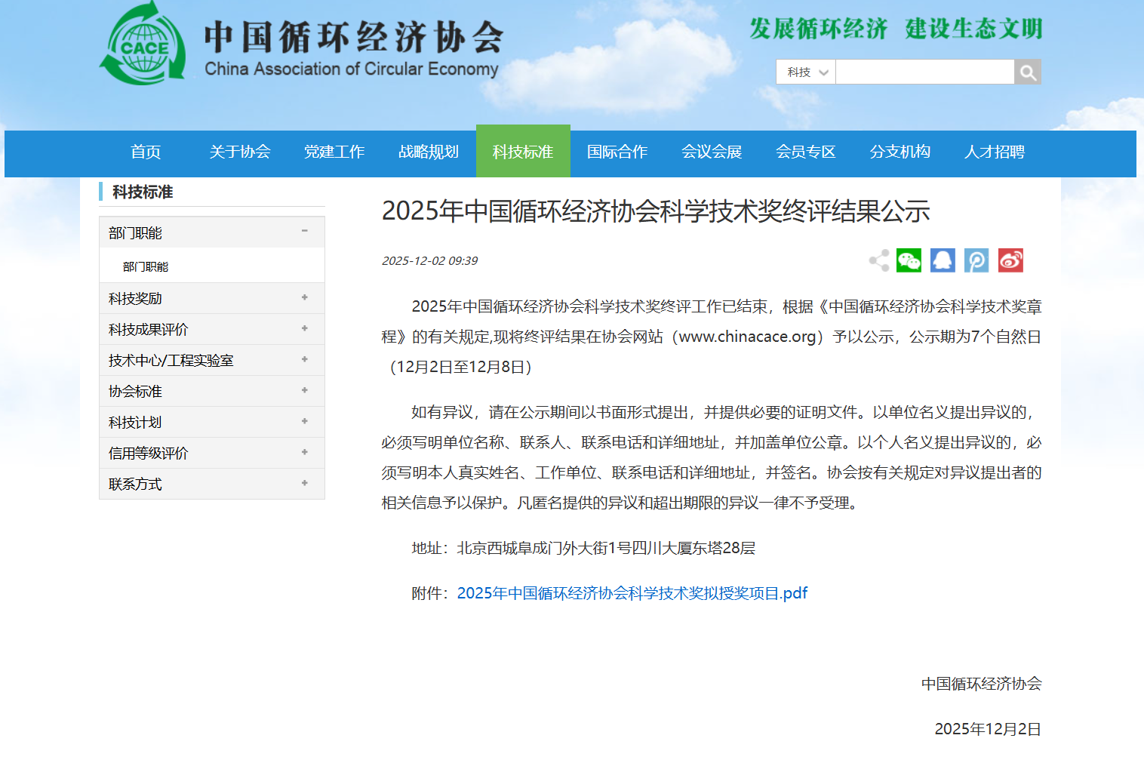The width and height of the screenshot is (1144, 766).
Task: Share via the blue P icon
Action: click(x=976, y=260)
